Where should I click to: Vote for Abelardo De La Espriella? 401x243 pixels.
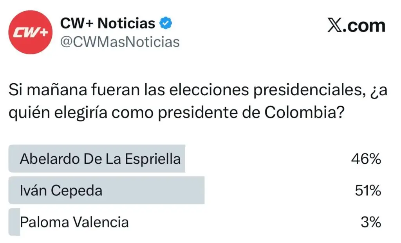(100, 159)
